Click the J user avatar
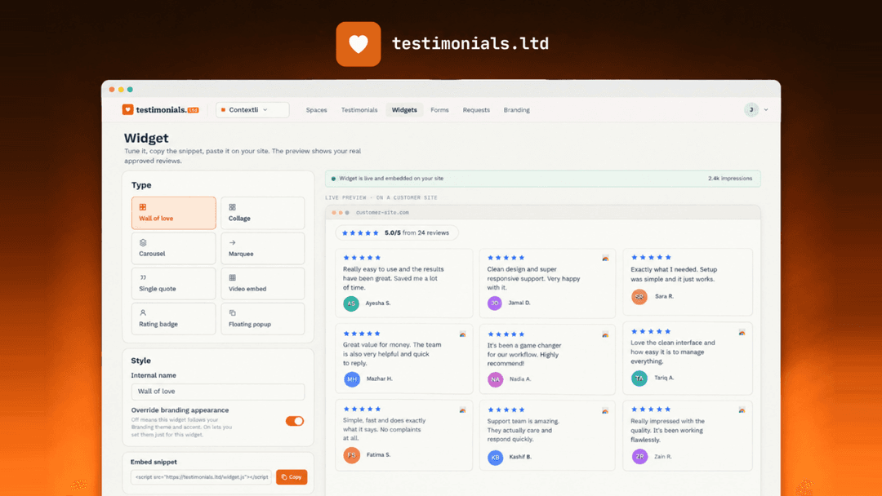 pos(751,109)
